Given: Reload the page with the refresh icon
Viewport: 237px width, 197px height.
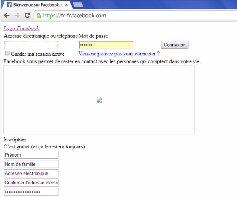Looking at the screenshot, I should (28, 15).
